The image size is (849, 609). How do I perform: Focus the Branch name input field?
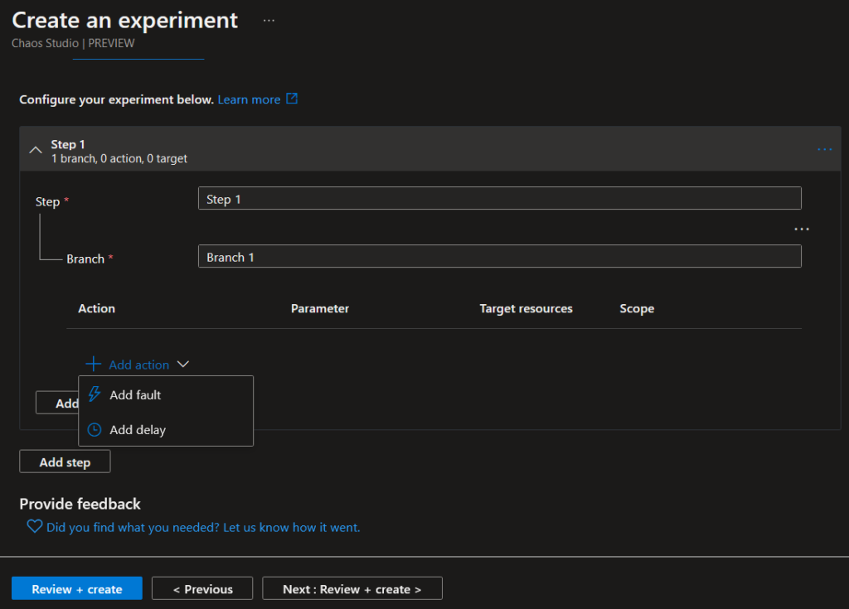(500, 257)
